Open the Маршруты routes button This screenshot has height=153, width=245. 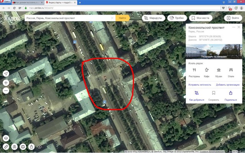tap(154, 18)
